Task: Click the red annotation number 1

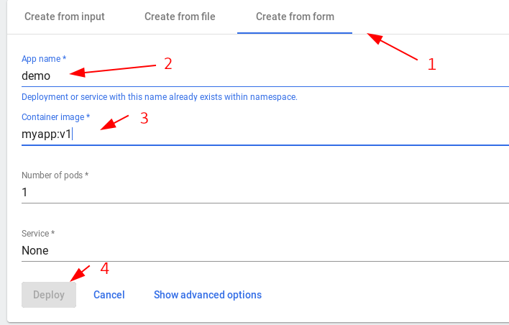Action: [431, 64]
